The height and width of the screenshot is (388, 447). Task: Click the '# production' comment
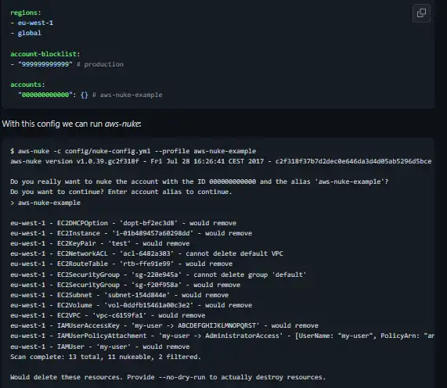coord(100,64)
